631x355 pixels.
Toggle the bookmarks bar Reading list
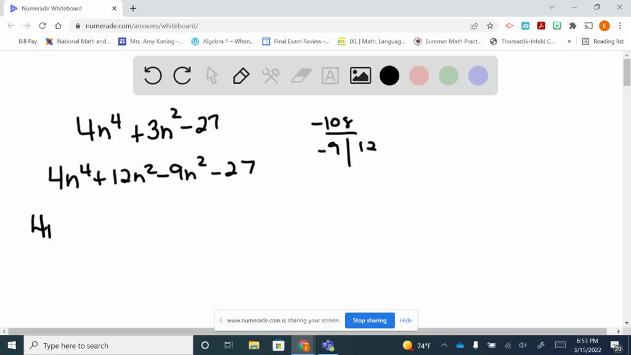[607, 41]
